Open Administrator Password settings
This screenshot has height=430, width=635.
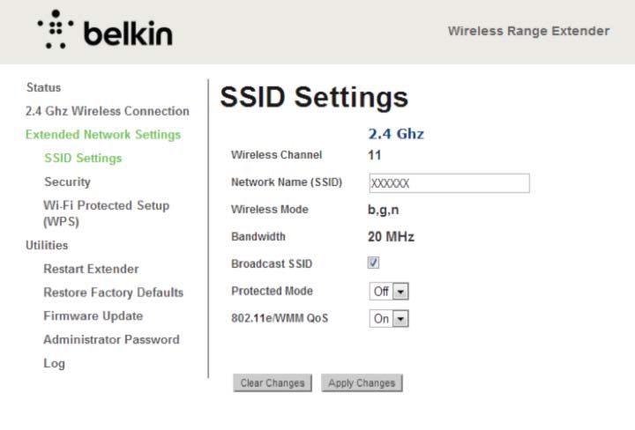coord(111,339)
